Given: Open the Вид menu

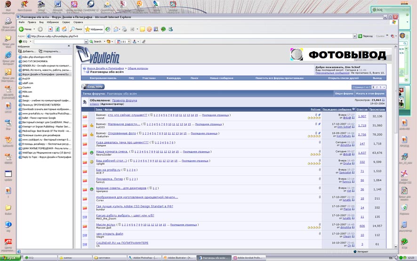Looking at the screenshot, I should [41, 22].
